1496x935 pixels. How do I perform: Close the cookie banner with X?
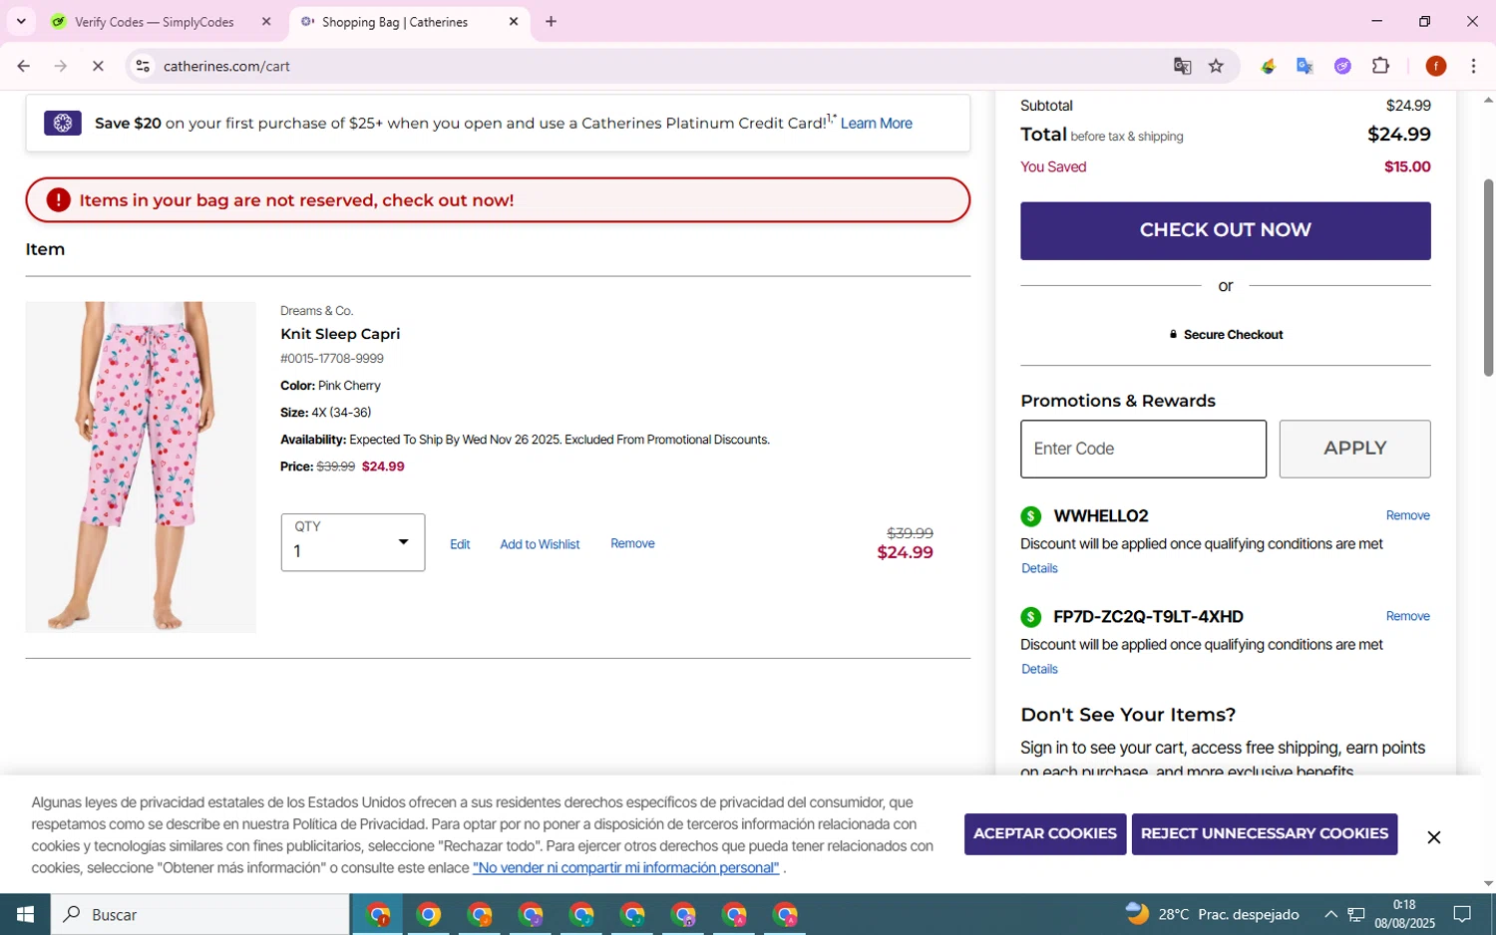(x=1433, y=837)
